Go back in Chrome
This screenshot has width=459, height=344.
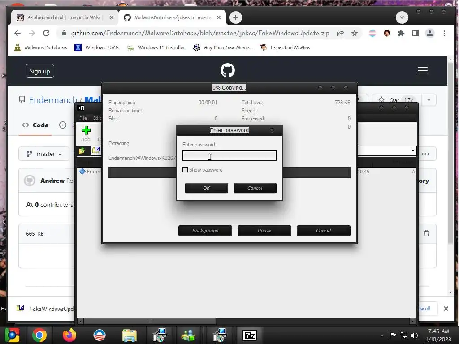point(17,33)
